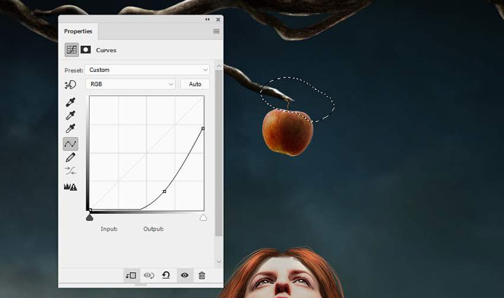Select the bottom left curve point
Viewport: 504px width, 298px height.
pos(90,210)
